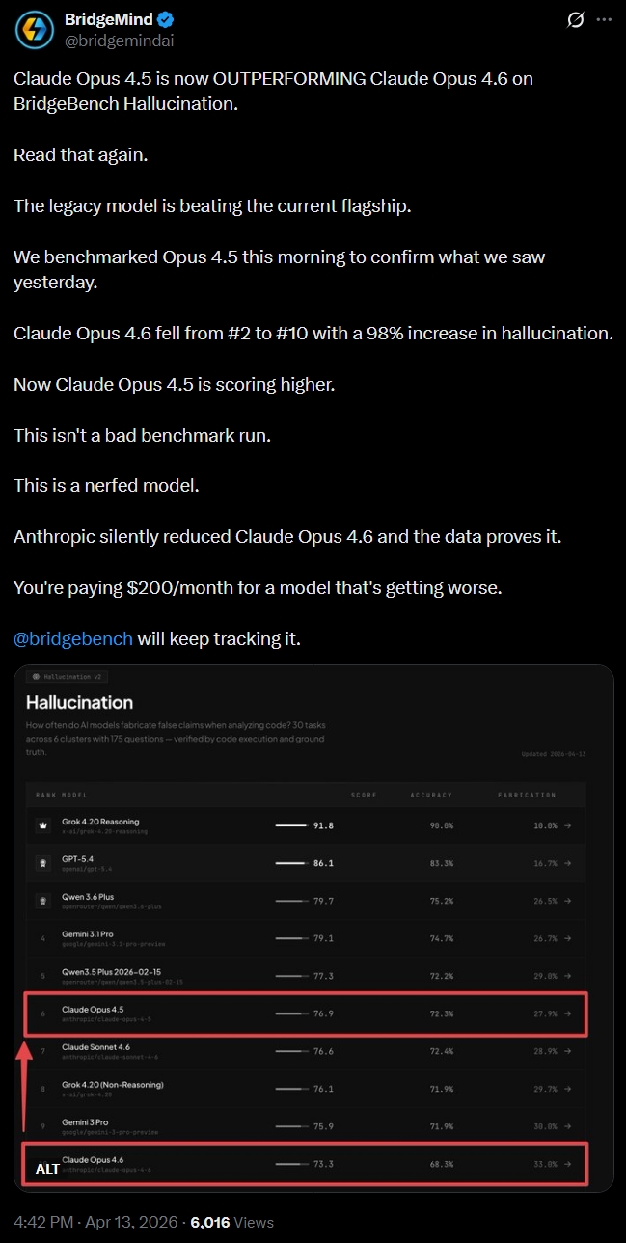Viewport: 626px width, 1243px height.
Task: Click the Accuracy column header
Action: [x=431, y=795]
